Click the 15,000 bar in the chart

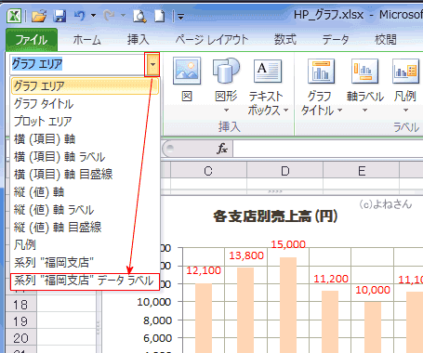(x=288, y=305)
